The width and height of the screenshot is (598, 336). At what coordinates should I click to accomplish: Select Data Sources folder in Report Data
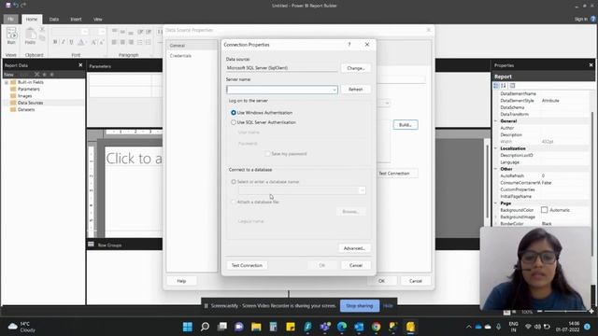(x=30, y=103)
